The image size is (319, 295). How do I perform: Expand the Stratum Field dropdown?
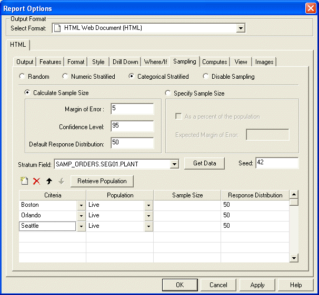175,164
